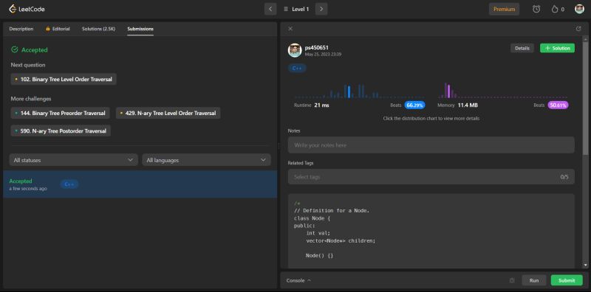Click the green Submit button
Image resolution: width=591 pixels, height=292 pixels.
pos(567,280)
